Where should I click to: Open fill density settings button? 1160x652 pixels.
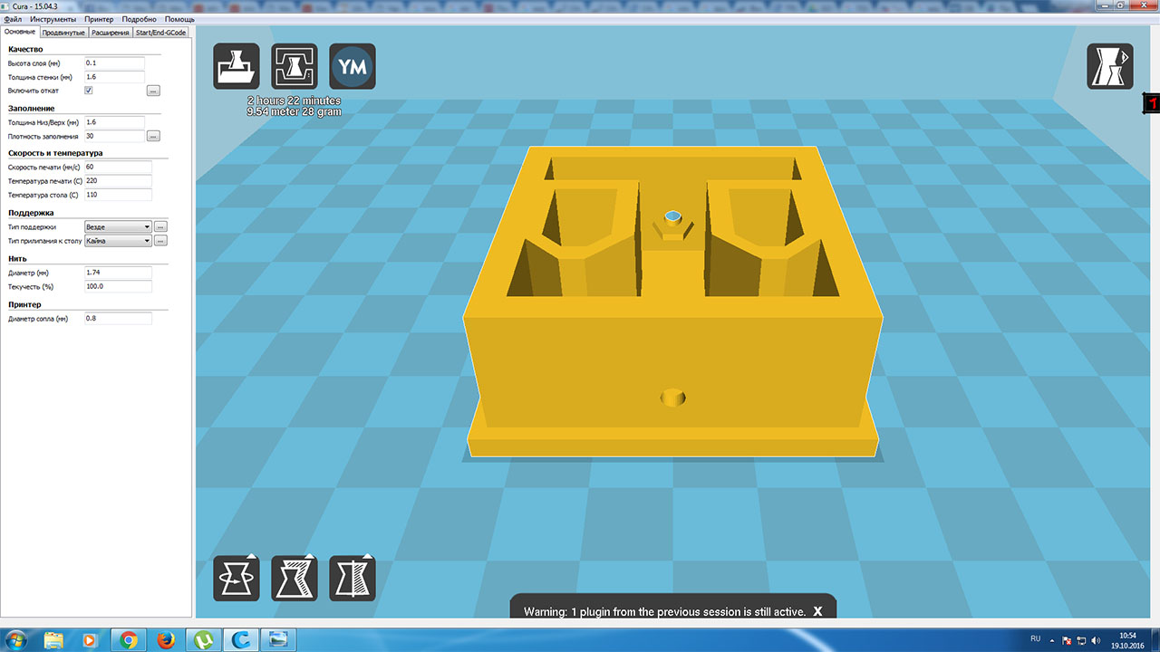pos(153,136)
